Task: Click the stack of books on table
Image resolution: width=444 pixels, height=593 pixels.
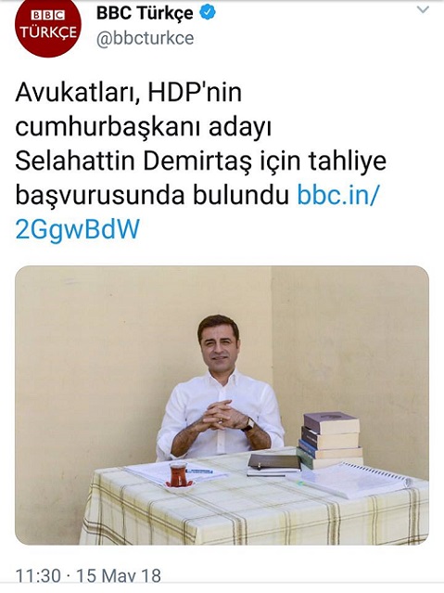Action: pyautogui.click(x=329, y=440)
